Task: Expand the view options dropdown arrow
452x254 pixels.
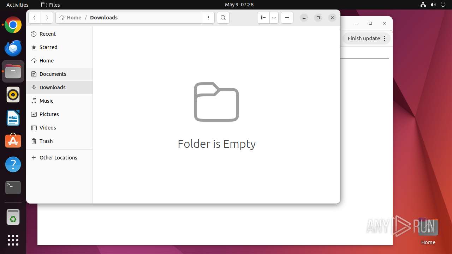Action: (x=274, y=18)
